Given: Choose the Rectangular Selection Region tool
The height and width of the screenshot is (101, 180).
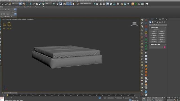Looking at the screenshot, I should pyautogui.click(x=27, y=4).
